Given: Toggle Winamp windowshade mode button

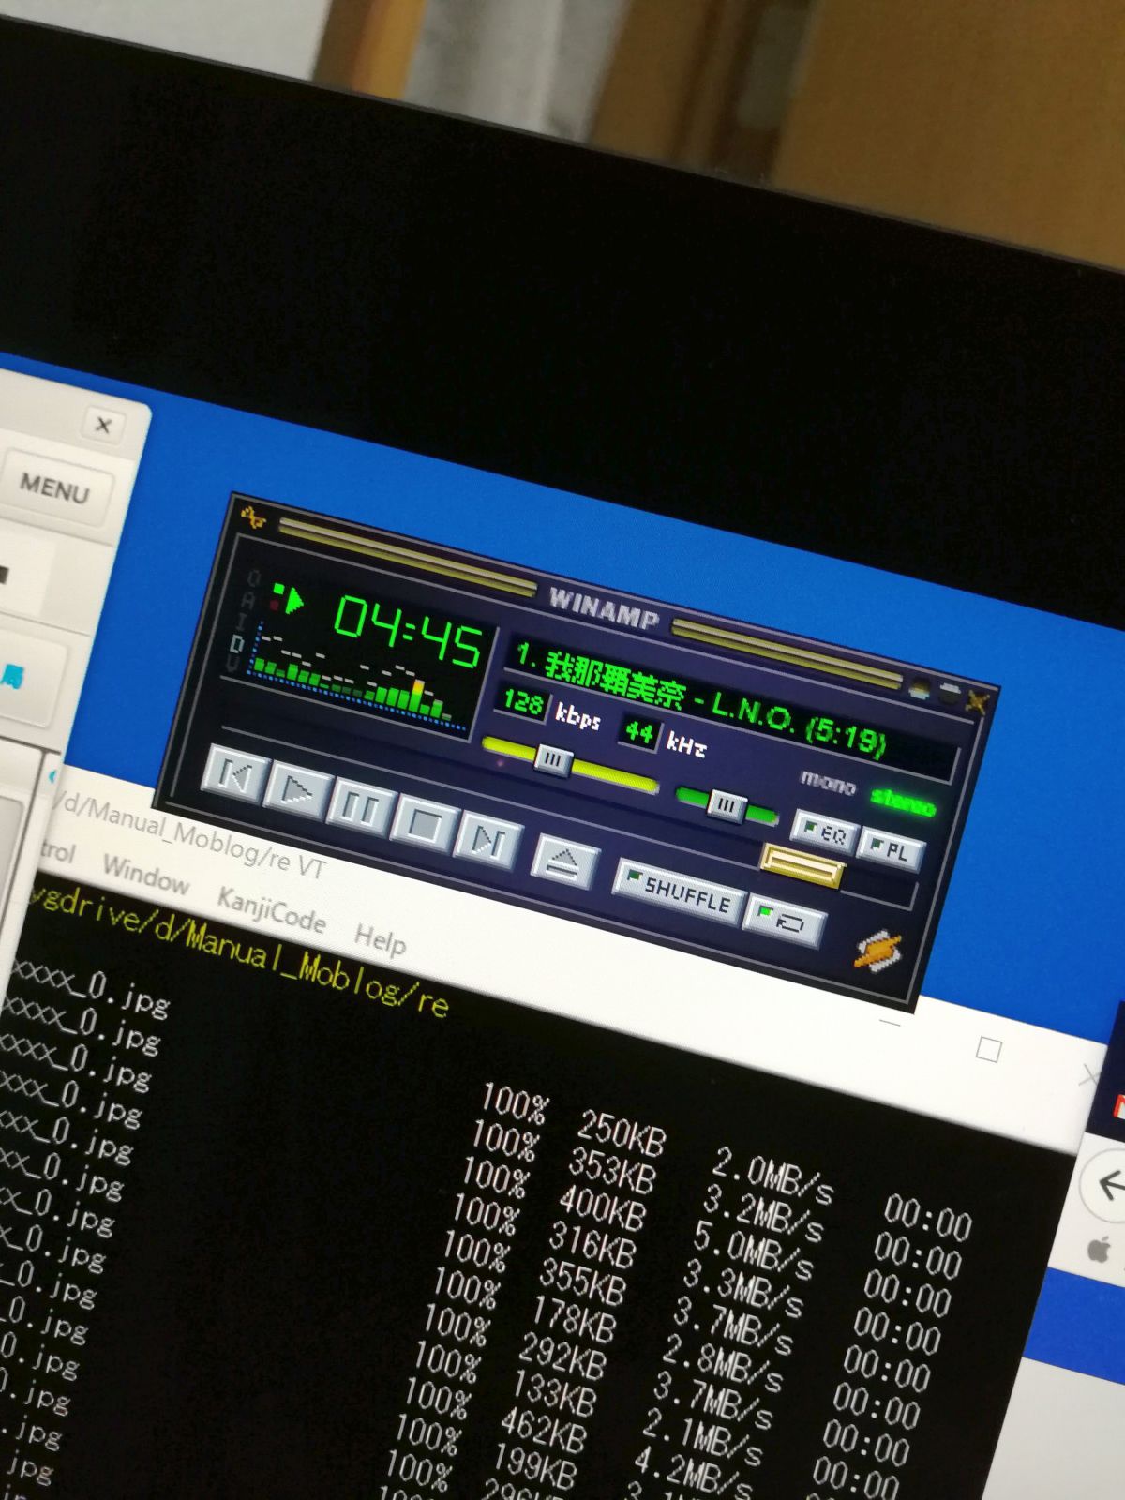Looking at the screenshot, I should pyautogui.click(x=949, y=695).
